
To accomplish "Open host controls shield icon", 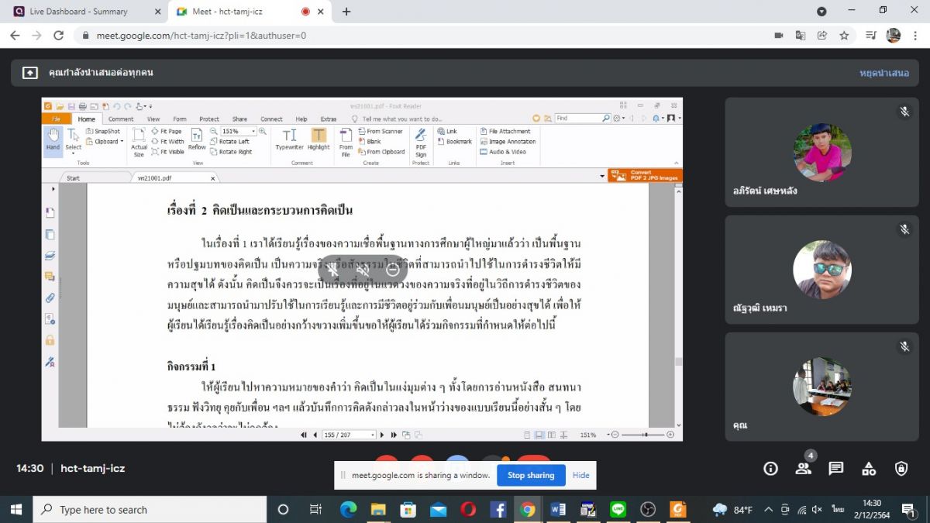I will (x=901, y=468).
